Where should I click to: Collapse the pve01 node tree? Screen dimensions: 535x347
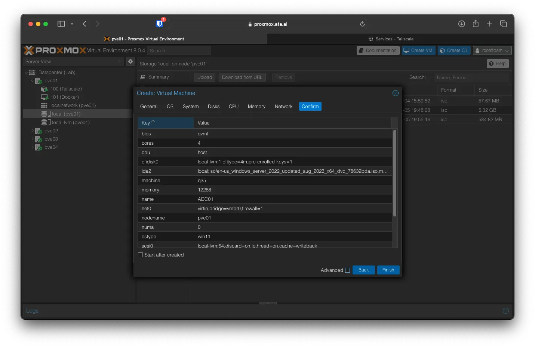(33, 81)
